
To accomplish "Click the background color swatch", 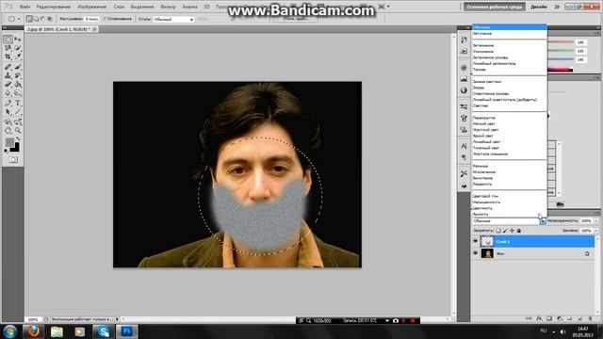I will point(15,149).
